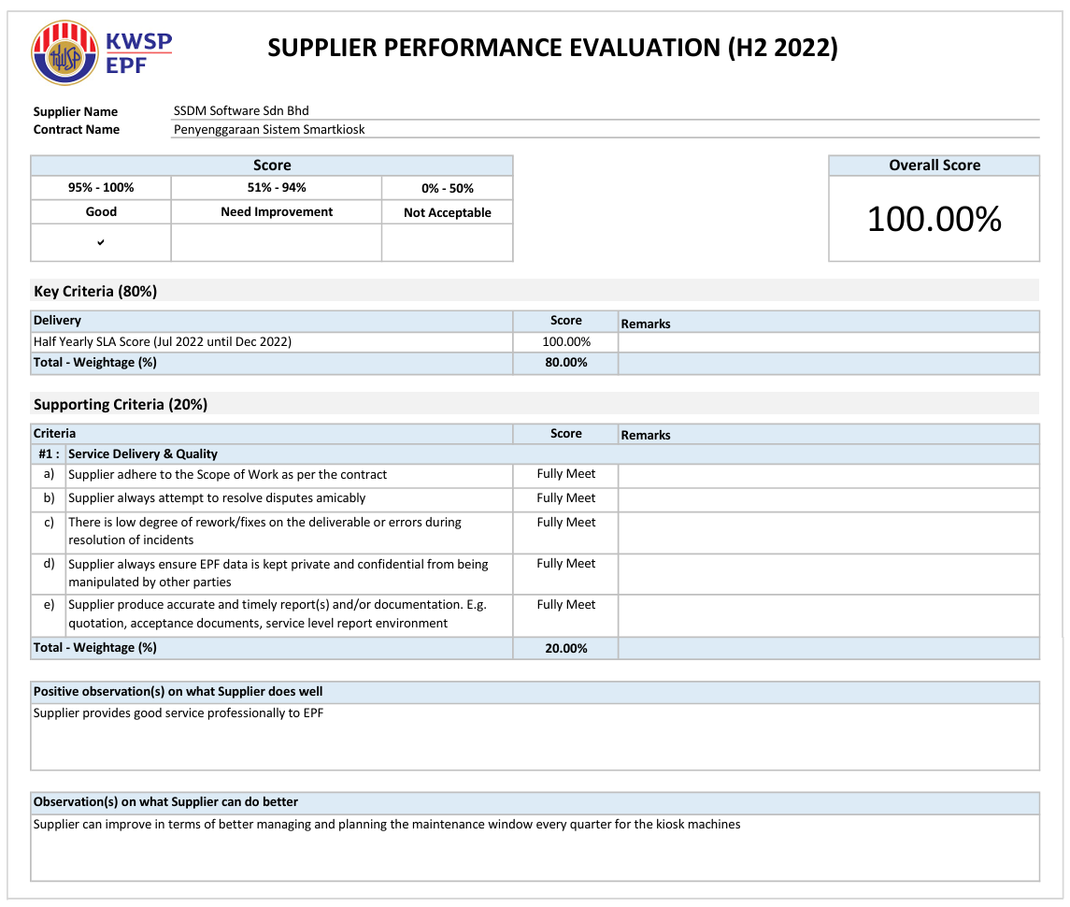
Task: Click the Good rating label
Action: (101, 211)
